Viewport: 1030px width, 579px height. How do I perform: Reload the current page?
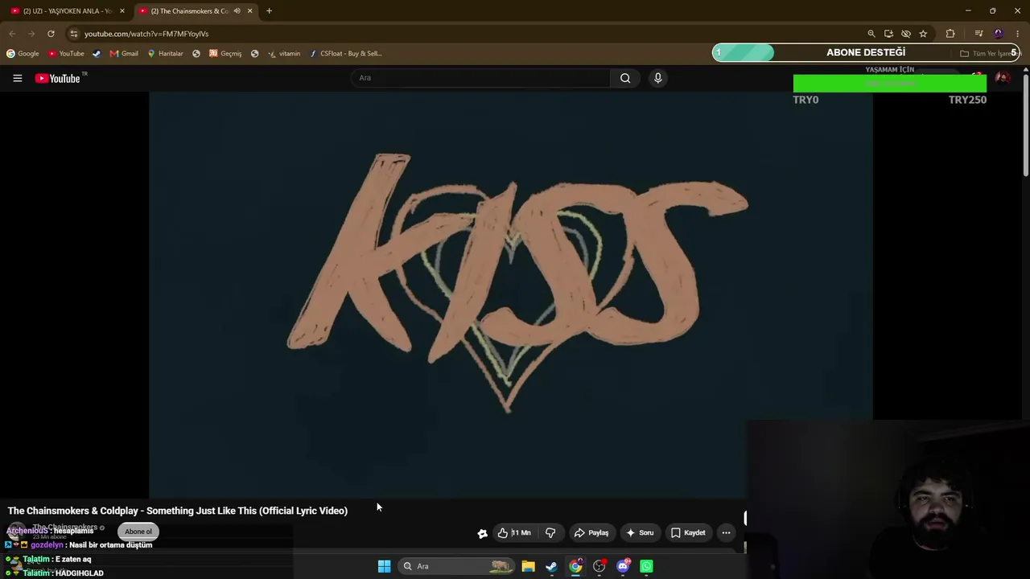(x=51, y=34)
